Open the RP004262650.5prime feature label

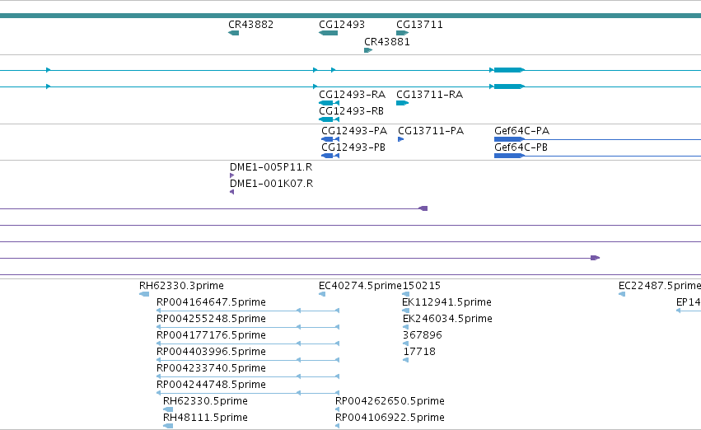390,401
